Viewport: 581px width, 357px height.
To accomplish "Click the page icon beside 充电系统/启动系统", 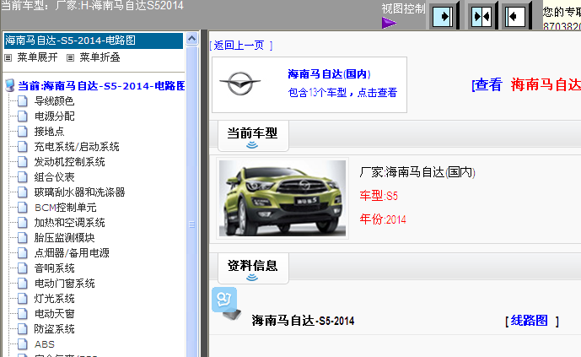I will (x=23, y=147).
